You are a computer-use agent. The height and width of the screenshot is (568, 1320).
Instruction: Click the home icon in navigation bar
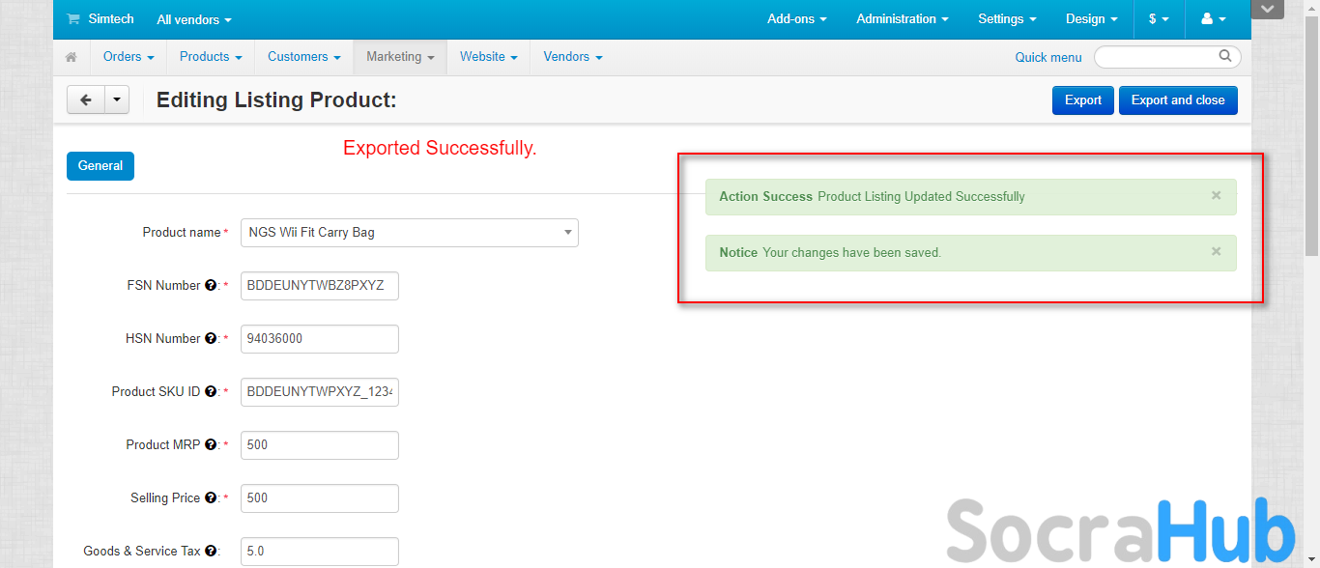click(x=72, y=57)
